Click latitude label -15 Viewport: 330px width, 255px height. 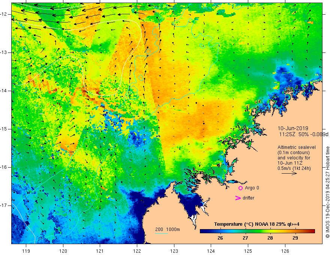point(4,129)
